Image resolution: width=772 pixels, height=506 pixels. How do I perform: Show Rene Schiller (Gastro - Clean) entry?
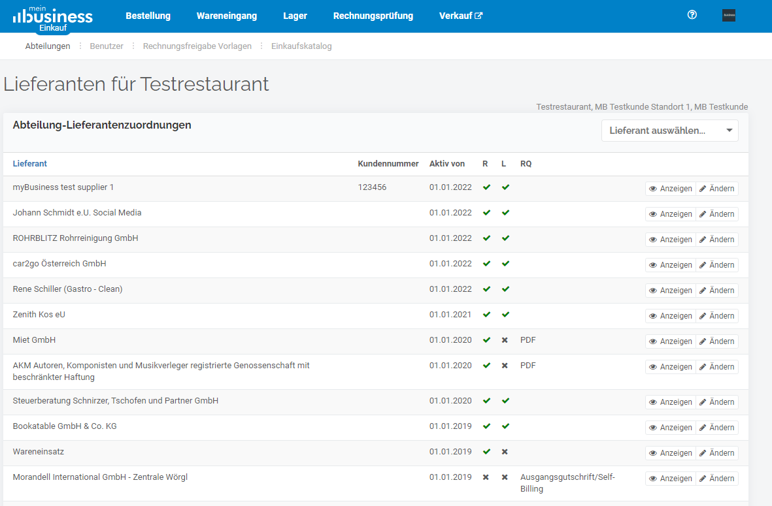(671, 291)
